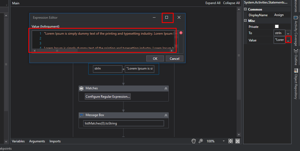Click the Message Box activity title
300x151 pixels.
tap(95, 115)
